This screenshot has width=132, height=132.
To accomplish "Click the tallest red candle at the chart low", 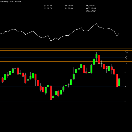I will [x=51, y=93].
